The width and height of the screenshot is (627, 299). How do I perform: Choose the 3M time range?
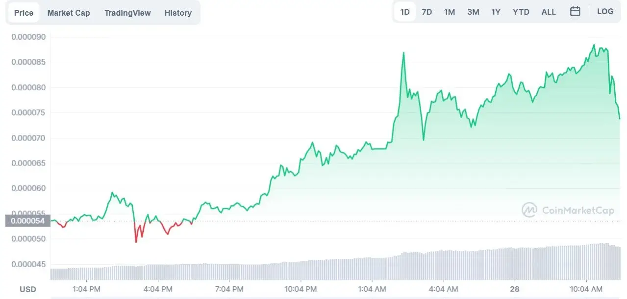pos(473,12)
